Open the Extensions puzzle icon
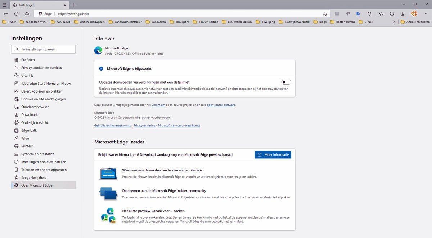 coord(369,14)
